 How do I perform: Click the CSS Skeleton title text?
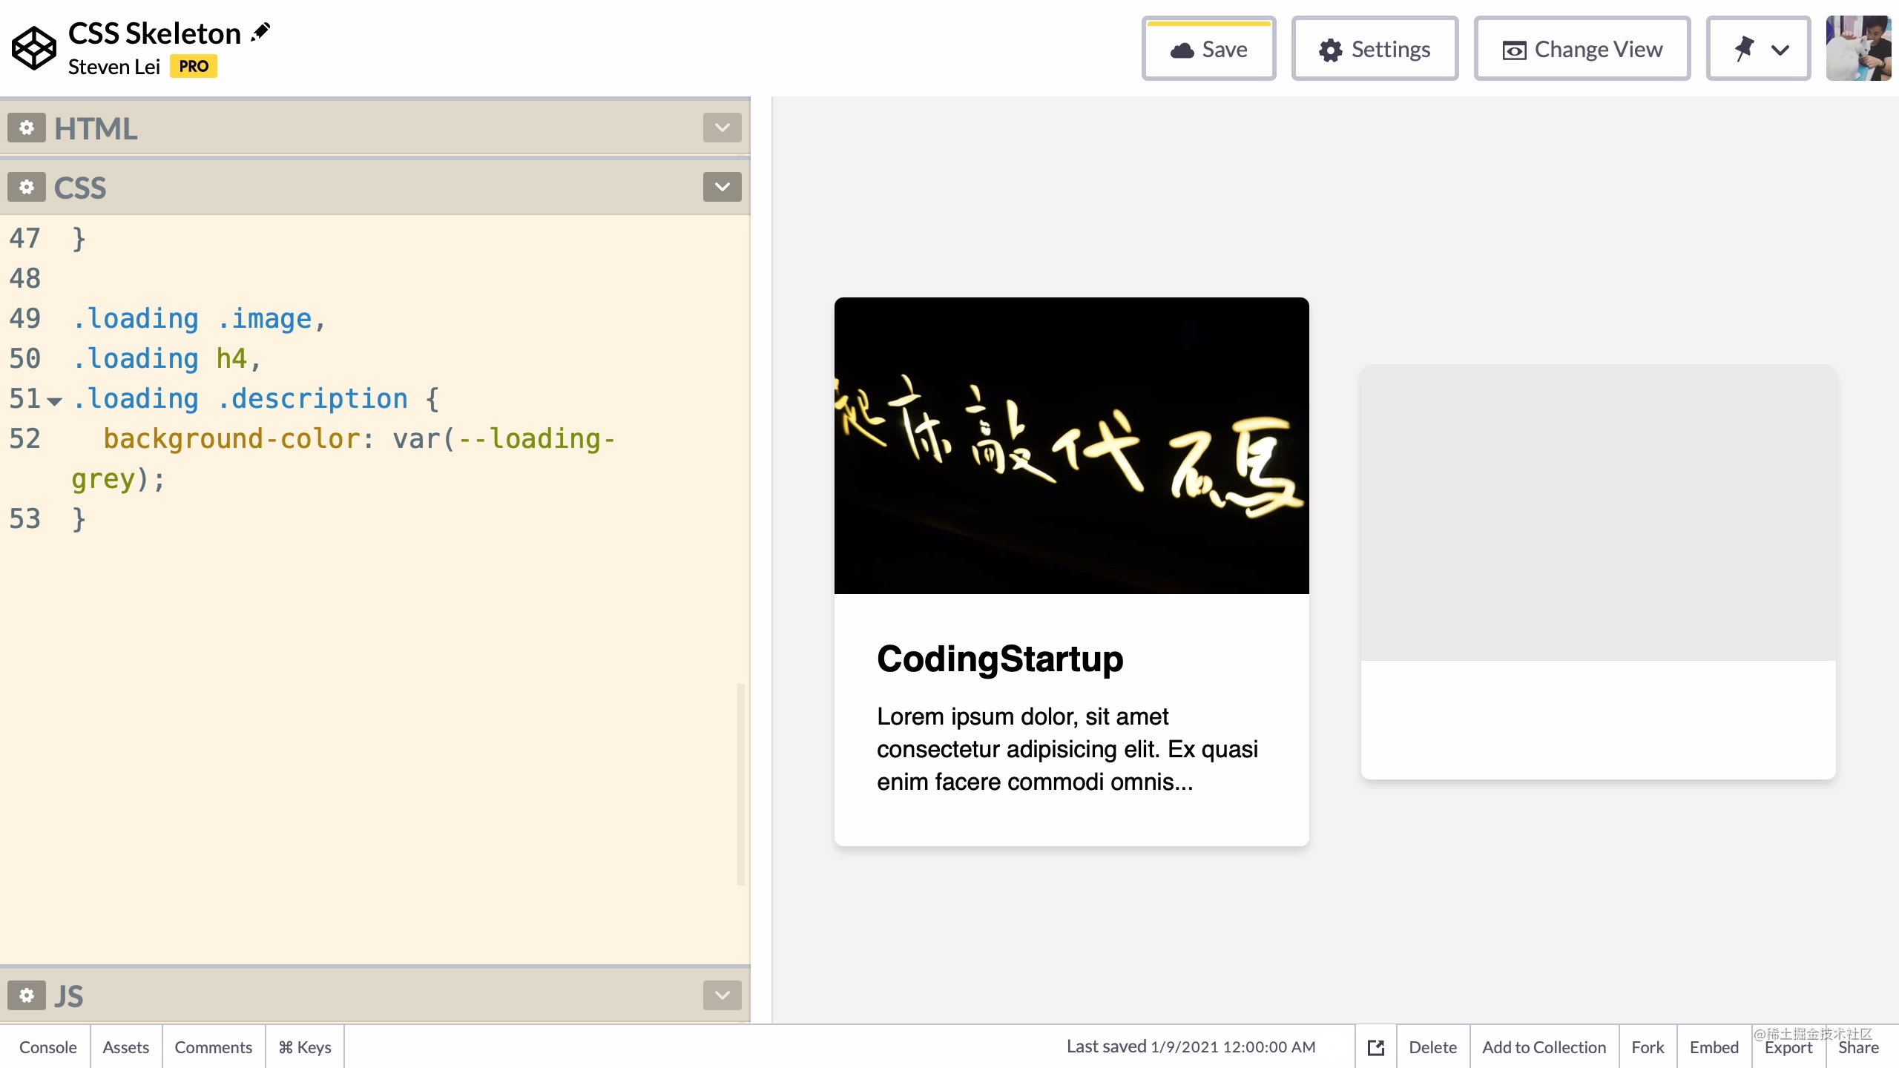click(x=154, y=33)
